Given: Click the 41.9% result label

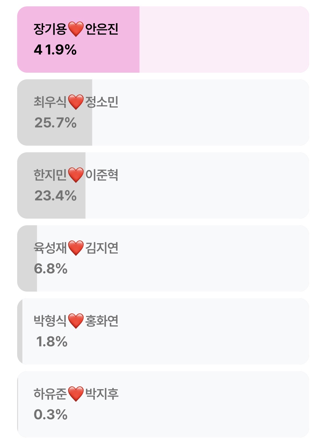Looking at the screenshot, I should click(x=55, y=50).
